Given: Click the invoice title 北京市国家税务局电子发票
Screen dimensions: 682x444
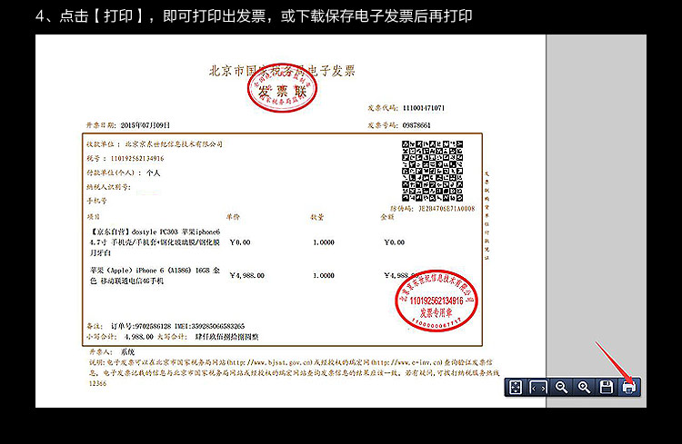Looking at the screenshot, I should pyautogui.click(x=282, y=71).
